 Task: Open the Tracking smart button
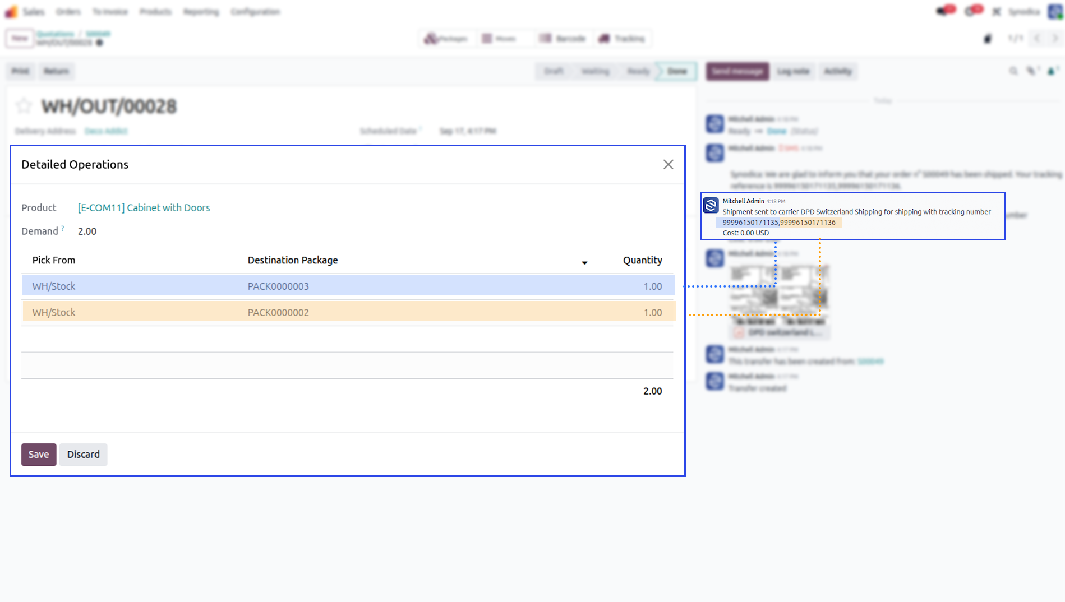(x=622, y=39)
